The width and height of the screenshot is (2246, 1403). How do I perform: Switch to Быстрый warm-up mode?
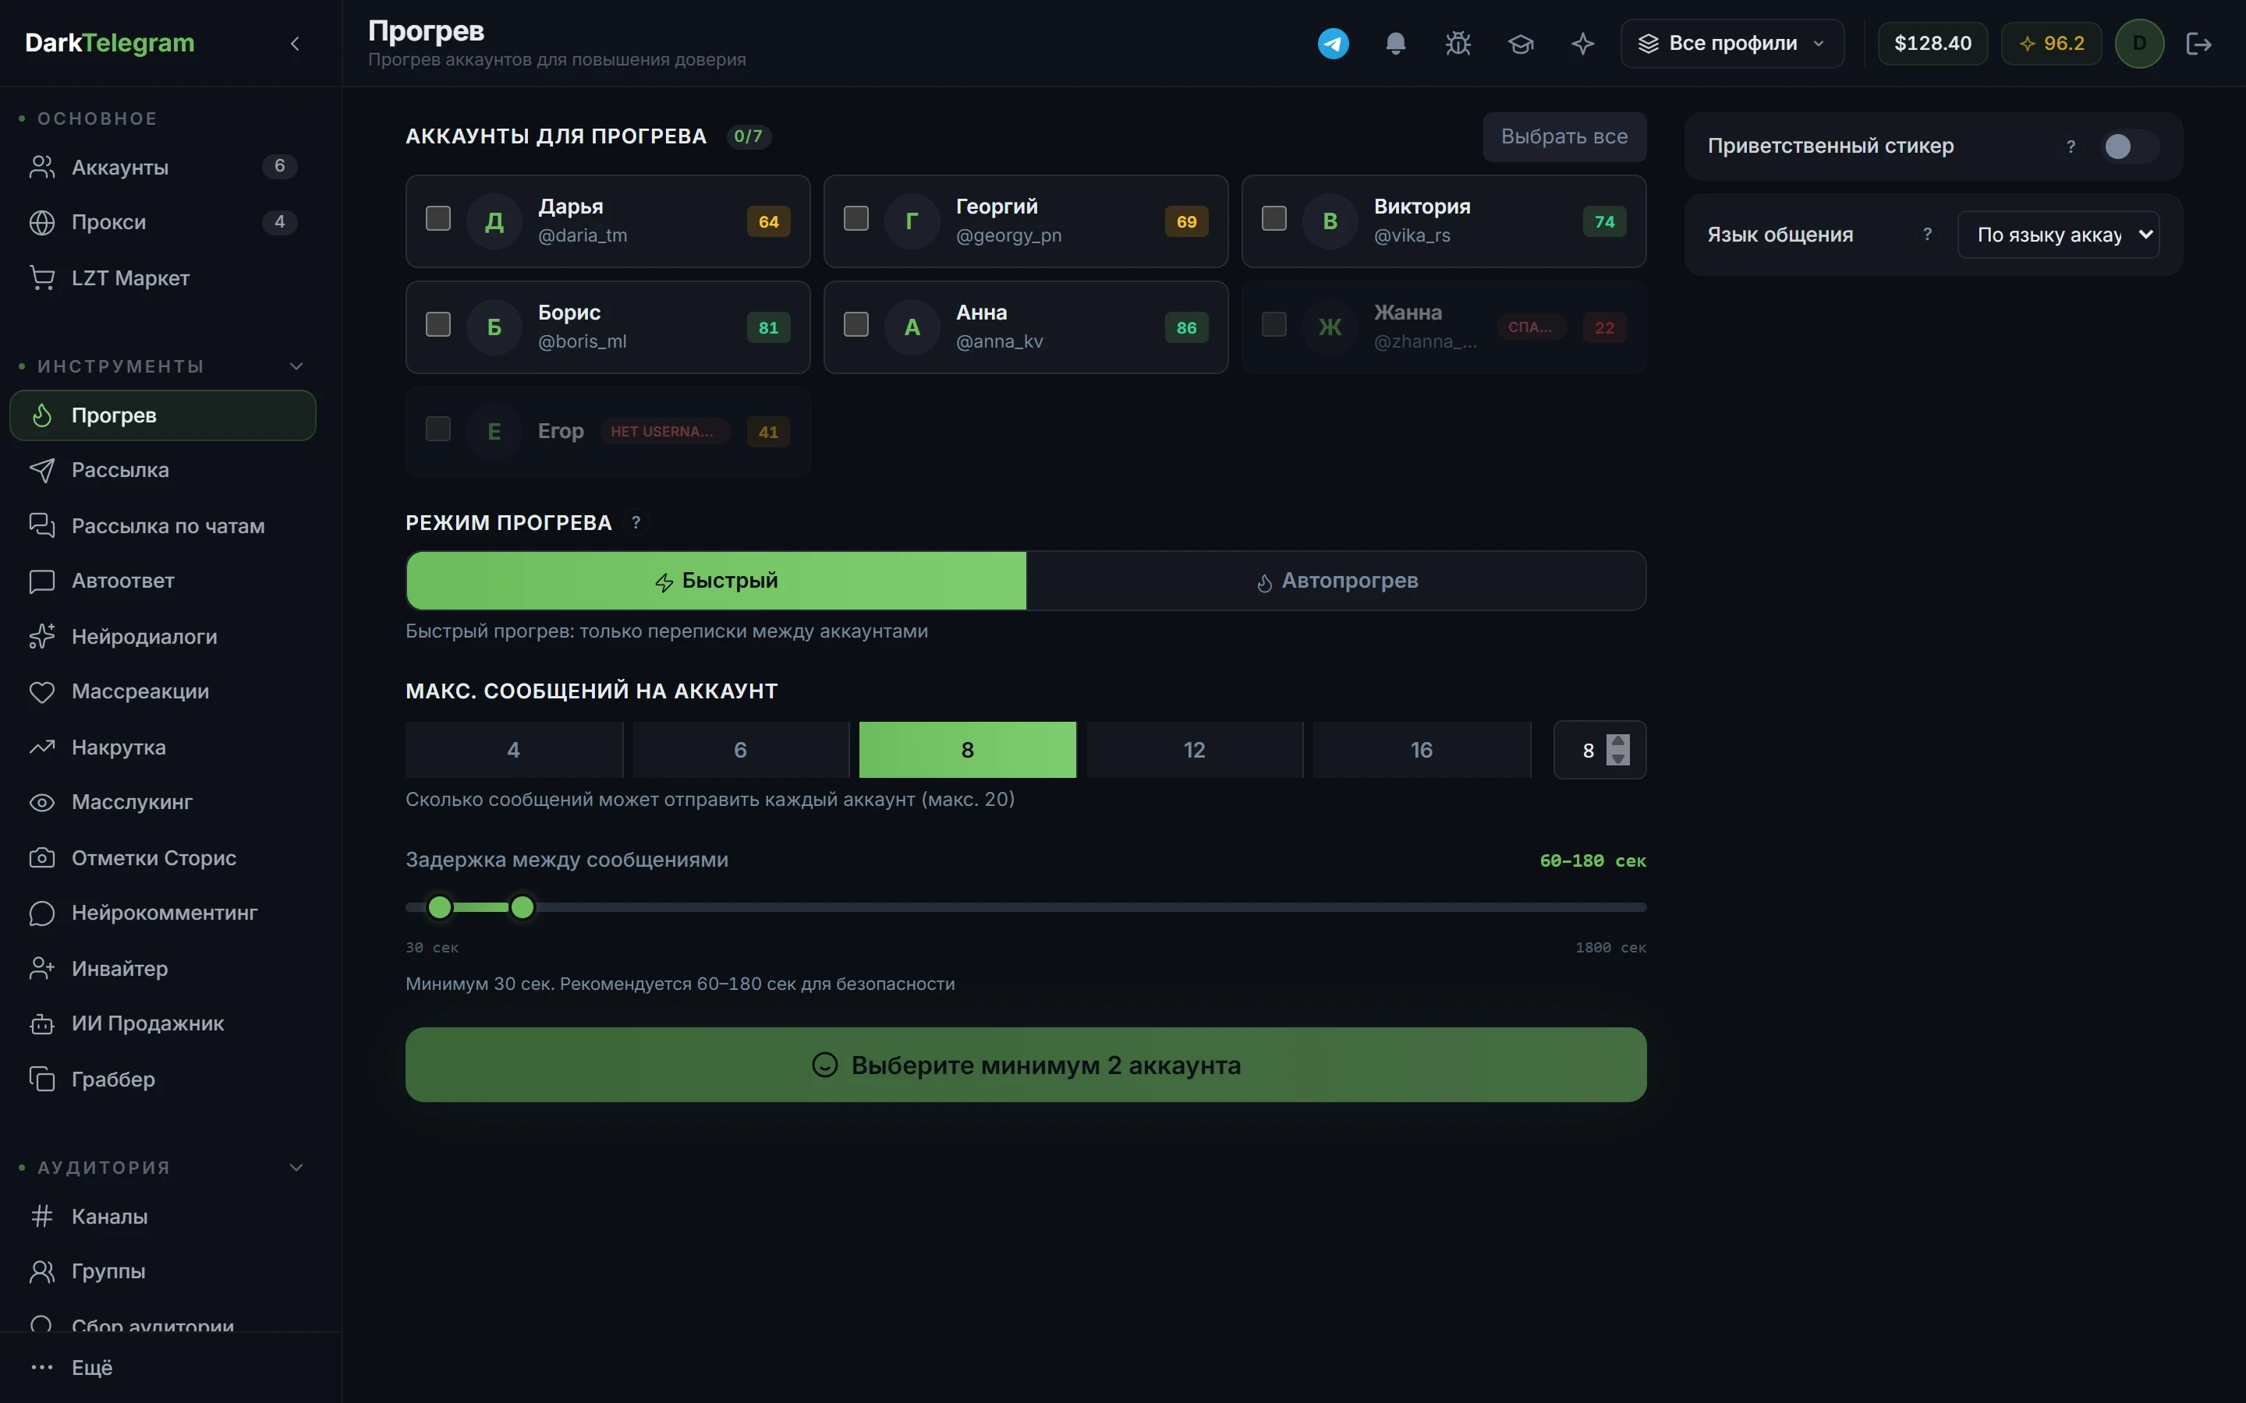point(717,581)
